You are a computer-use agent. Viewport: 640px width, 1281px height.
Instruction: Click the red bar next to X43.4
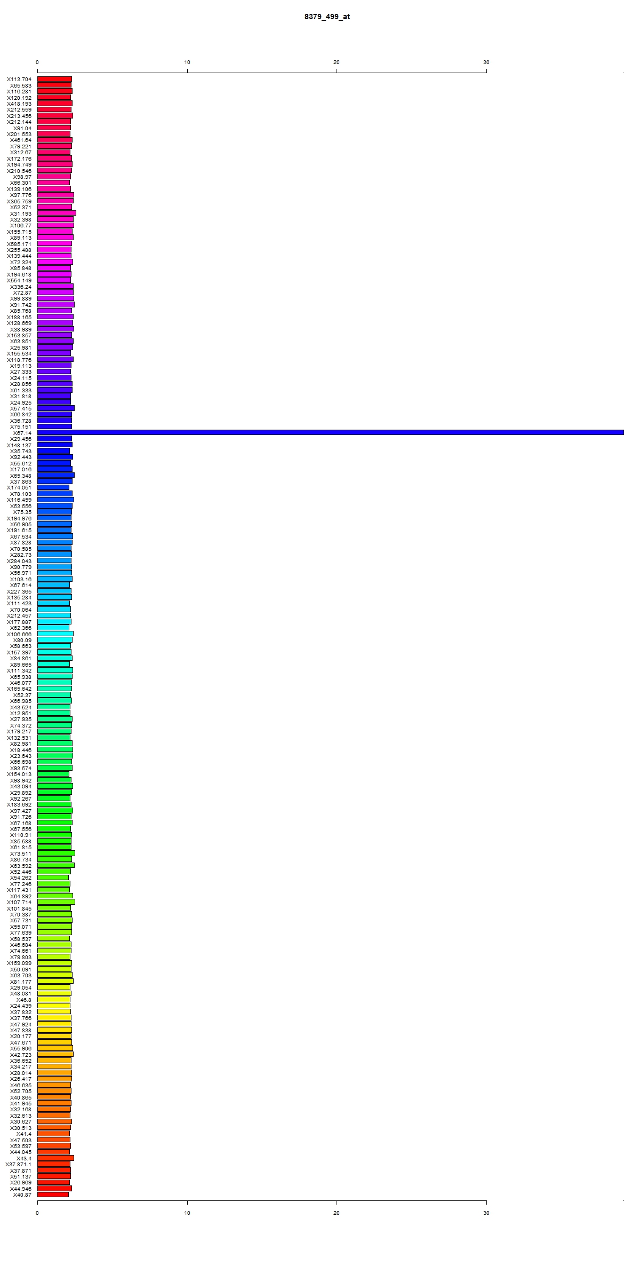(55, 1158)
